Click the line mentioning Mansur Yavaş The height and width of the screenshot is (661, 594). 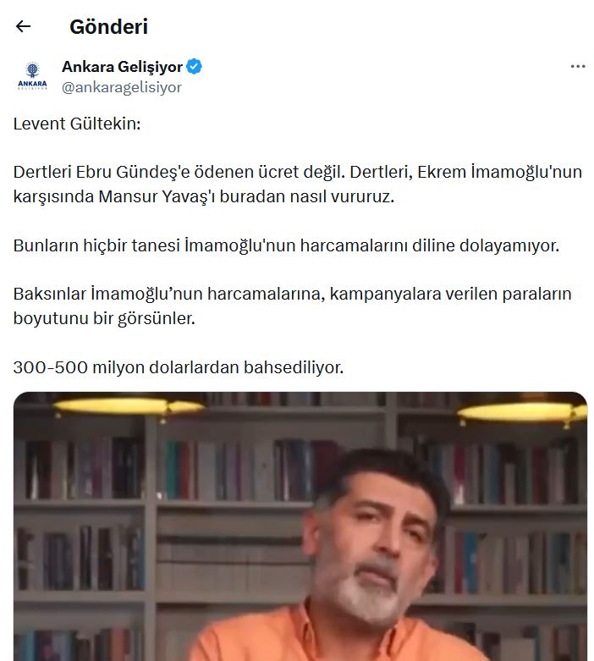[x=204, y=196]
